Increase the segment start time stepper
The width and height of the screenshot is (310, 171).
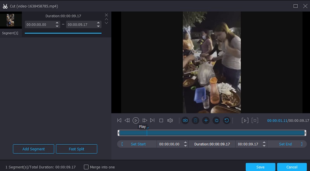click(57, 23)
